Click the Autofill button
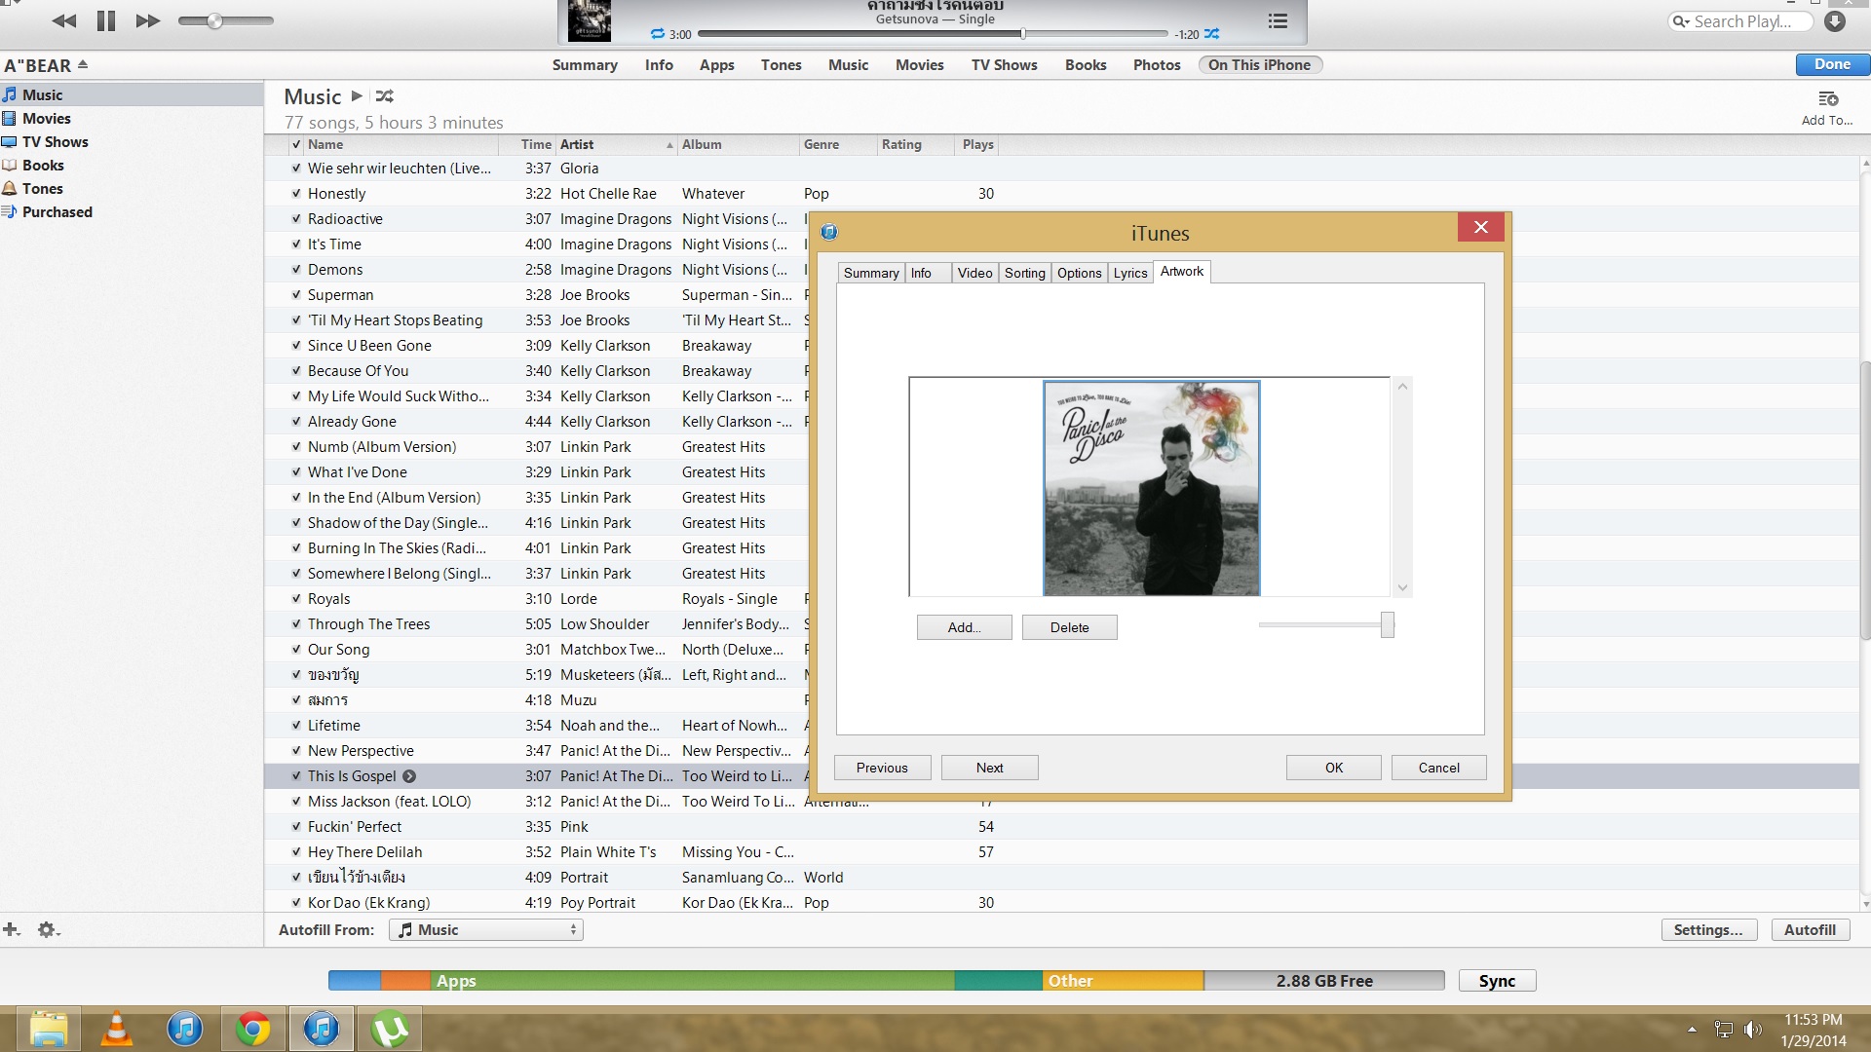 point(1810,930)
